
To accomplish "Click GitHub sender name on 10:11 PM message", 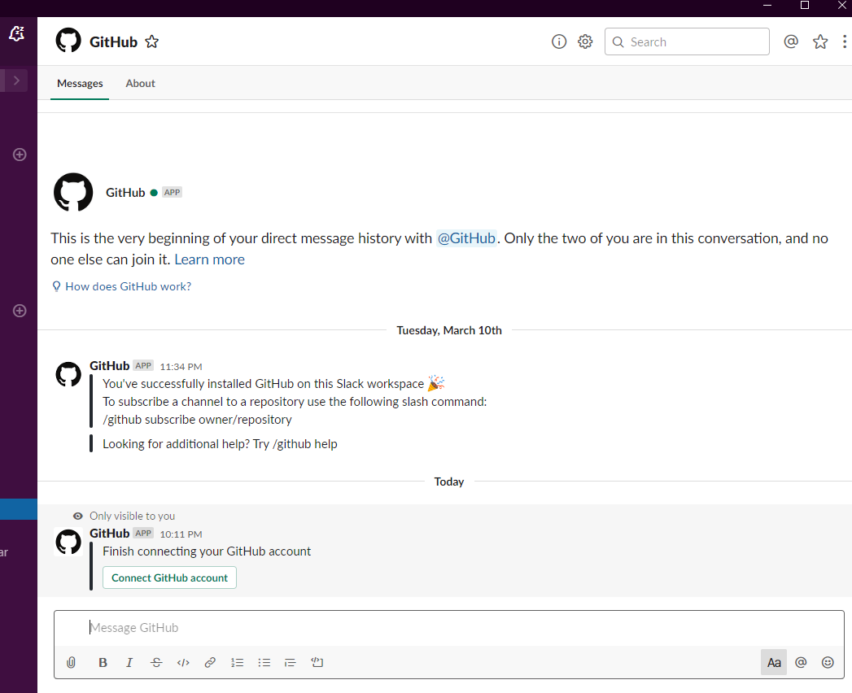I will [x=109, y=534].
